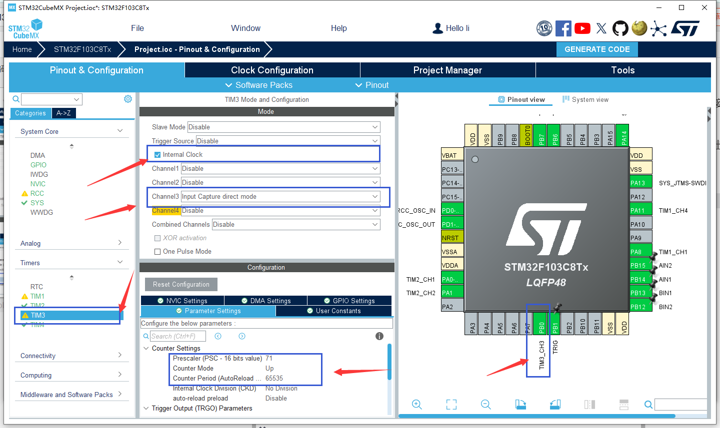Open the Help menu

pos(338,28)
